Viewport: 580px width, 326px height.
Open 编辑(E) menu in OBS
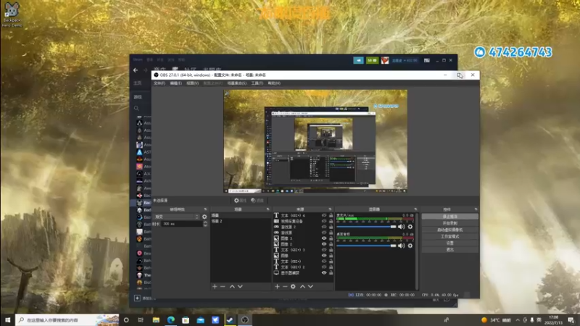[x=175, y=83]
